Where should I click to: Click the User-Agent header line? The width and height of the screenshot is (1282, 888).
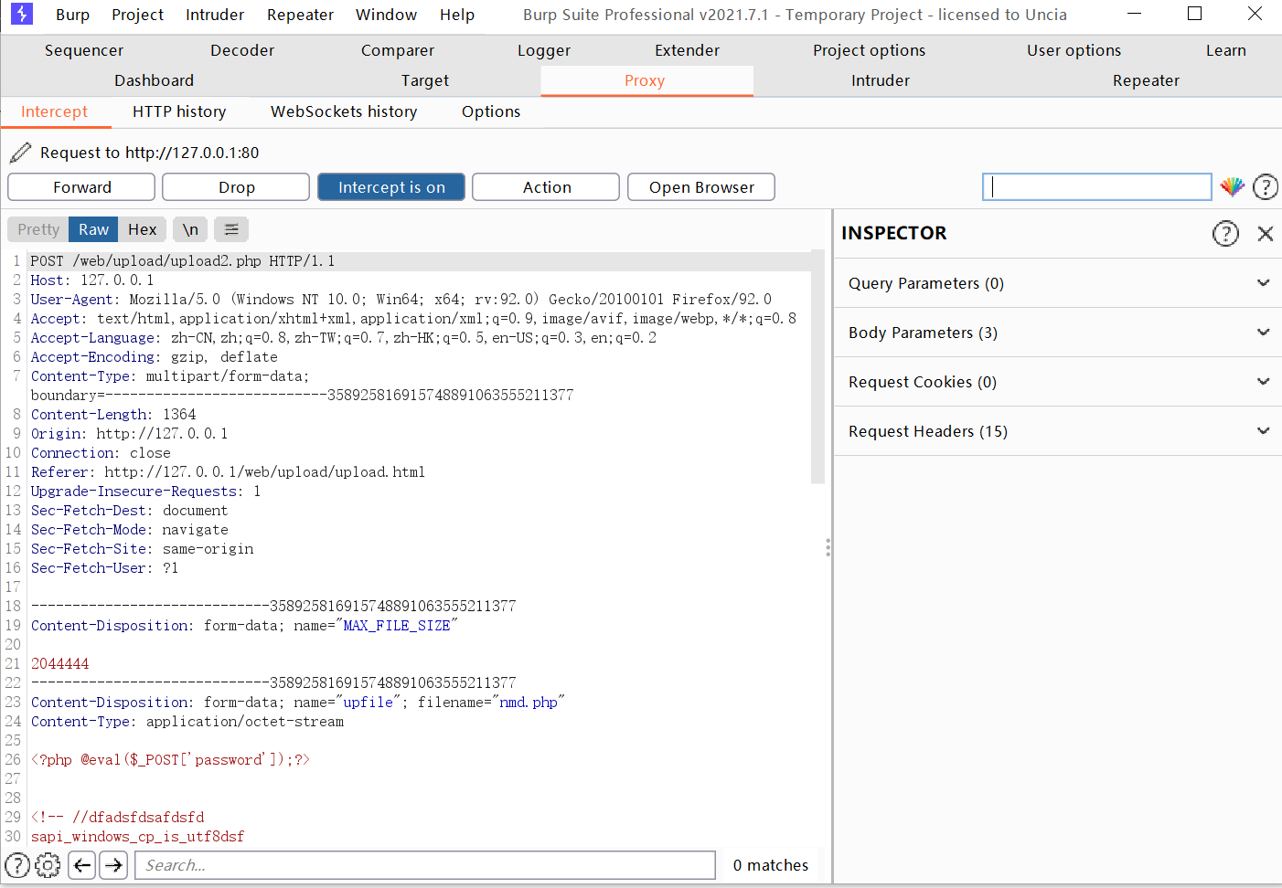[x=401, y=300]
